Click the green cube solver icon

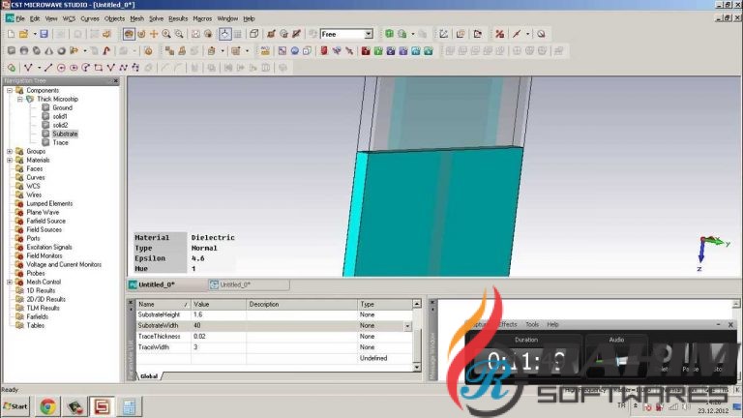pos(389,34)
